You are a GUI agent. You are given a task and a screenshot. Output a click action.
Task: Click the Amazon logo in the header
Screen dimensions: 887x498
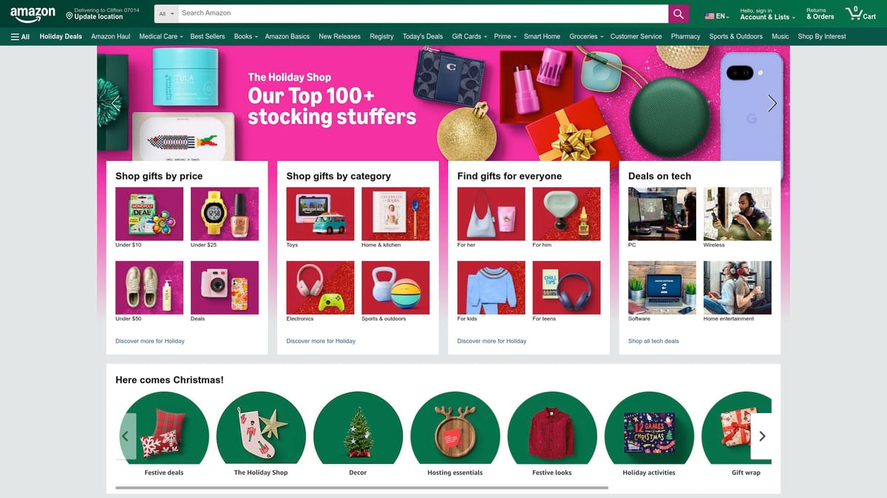coord(33,15)
